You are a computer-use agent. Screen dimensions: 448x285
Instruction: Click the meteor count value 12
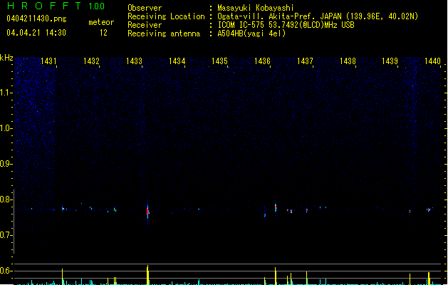tap(103, 33)
